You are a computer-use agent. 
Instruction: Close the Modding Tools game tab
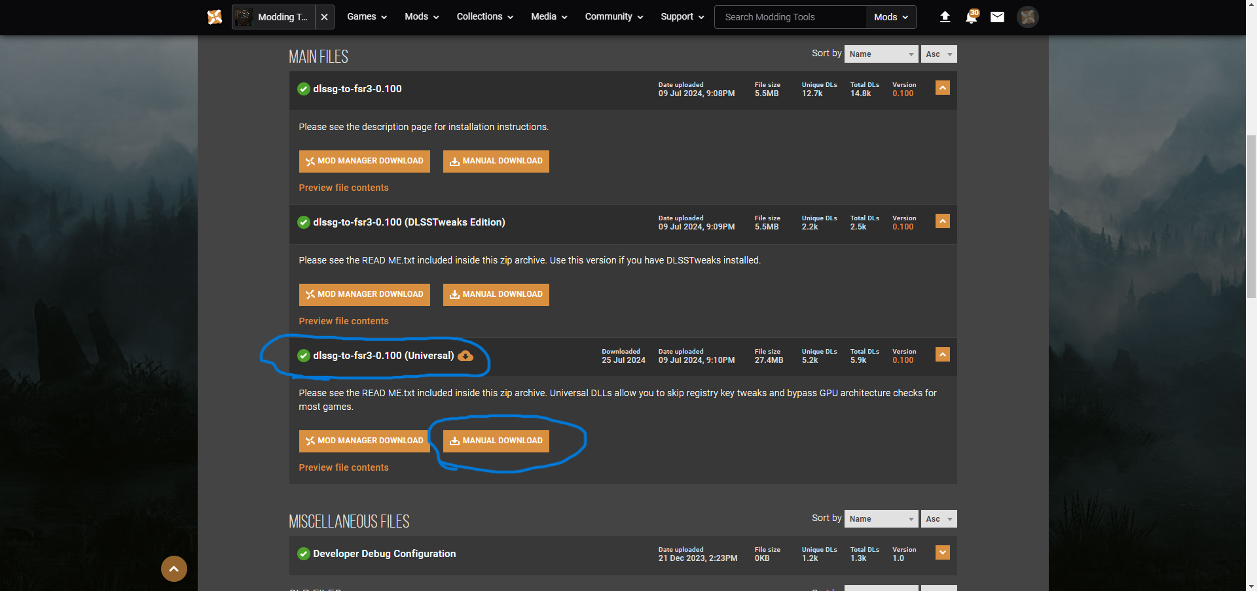(324, 17)
